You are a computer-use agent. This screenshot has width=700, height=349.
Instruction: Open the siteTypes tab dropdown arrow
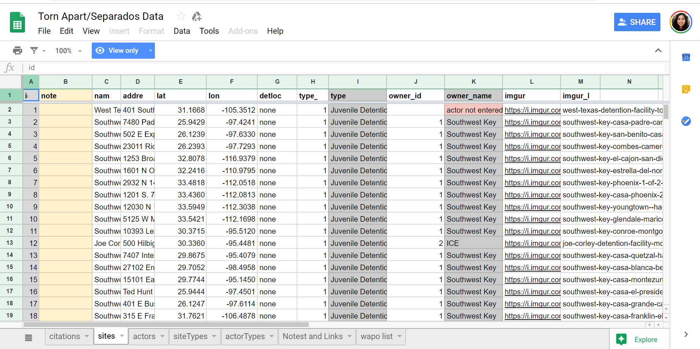click(214, 336)
